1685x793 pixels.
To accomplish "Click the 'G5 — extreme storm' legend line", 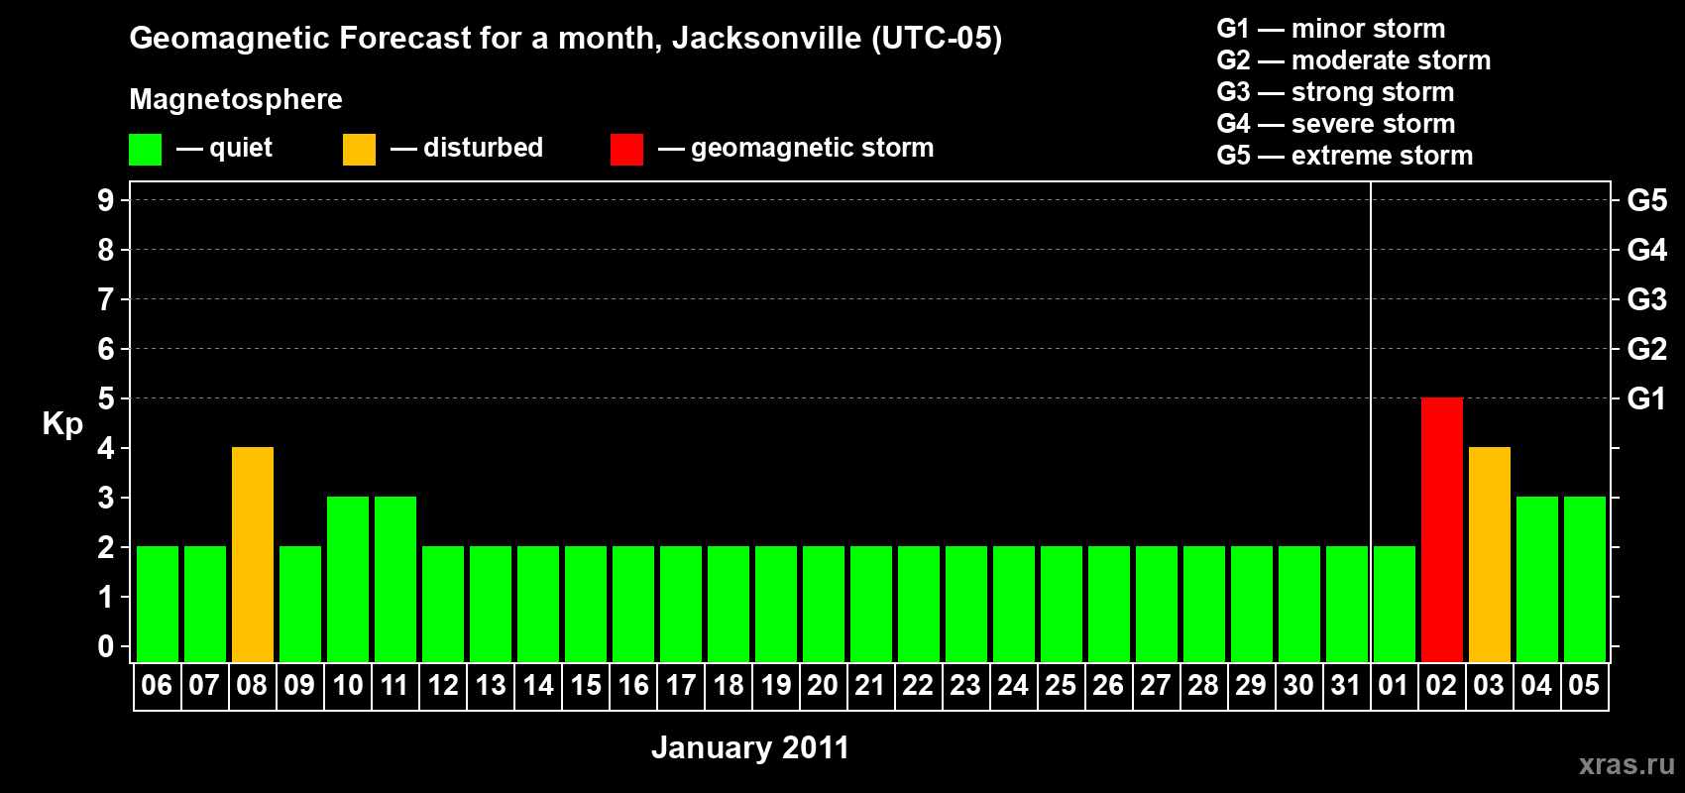I will 1344,156.
